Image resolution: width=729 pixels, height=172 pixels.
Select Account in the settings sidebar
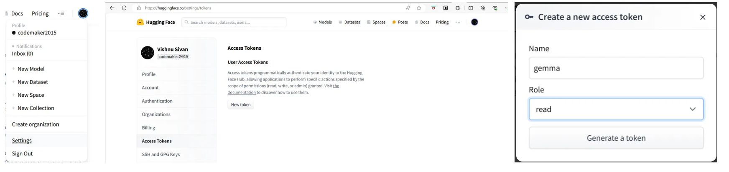176,88
